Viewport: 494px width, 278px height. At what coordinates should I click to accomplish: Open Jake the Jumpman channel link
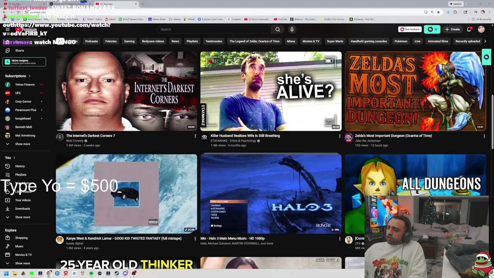click(368, 141)
